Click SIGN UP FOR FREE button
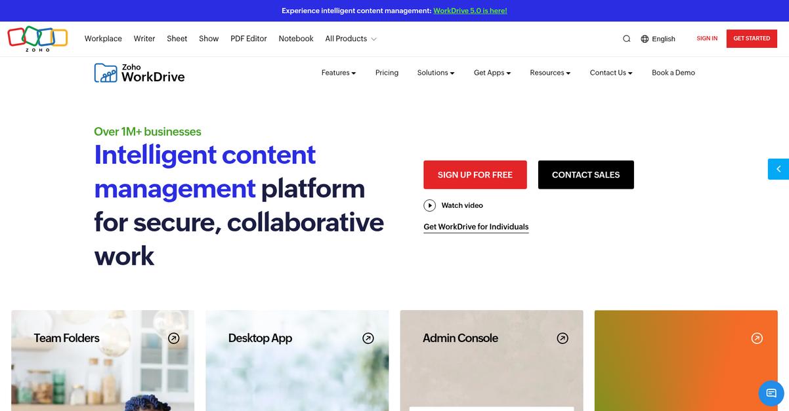The height and width of the screenshot is (411, 789). (x=475, y=175)
